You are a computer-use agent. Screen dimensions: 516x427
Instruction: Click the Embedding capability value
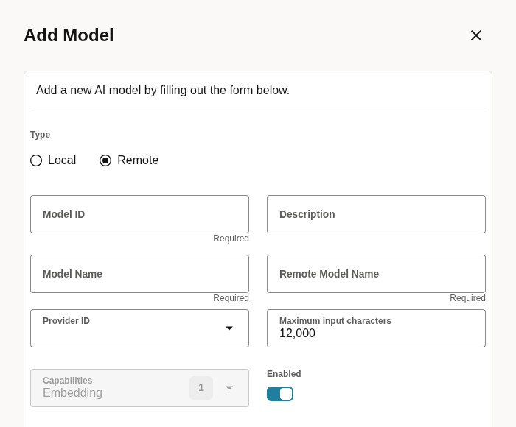tap(72, 392)
